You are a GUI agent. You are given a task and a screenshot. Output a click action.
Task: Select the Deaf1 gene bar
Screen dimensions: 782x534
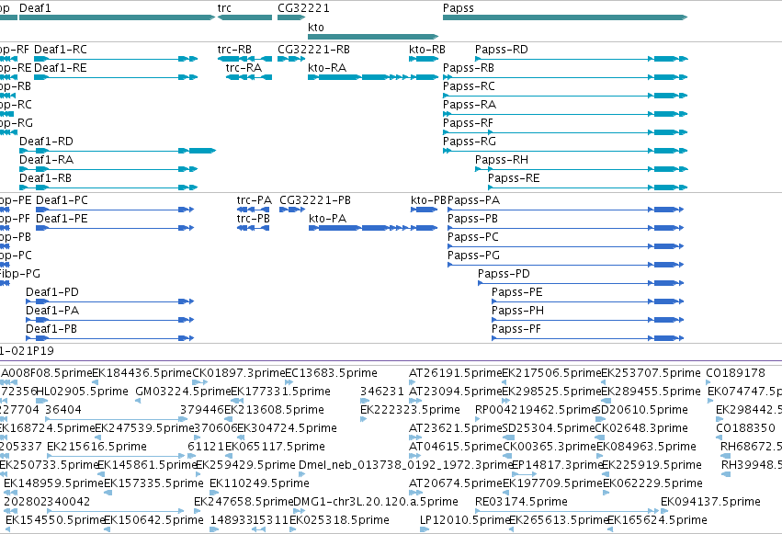click(x=117, y=17)
